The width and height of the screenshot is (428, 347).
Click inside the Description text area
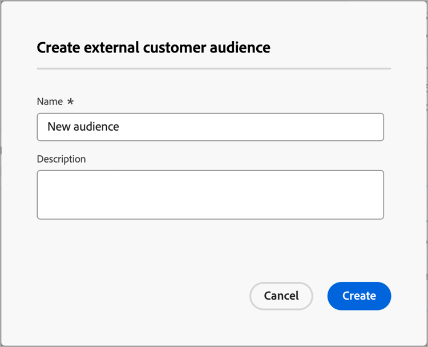[x=210, y=194]
